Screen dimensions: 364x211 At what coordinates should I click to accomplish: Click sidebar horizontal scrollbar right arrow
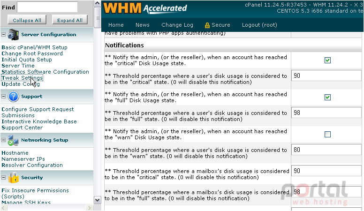tap(89, 208)
